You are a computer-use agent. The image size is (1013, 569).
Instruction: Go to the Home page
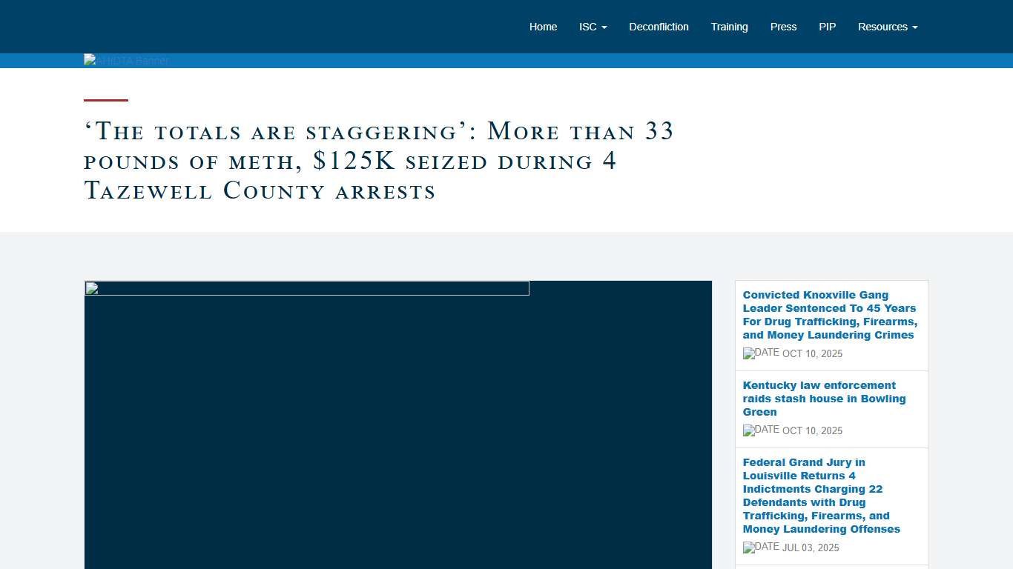(x=543, y=27)
